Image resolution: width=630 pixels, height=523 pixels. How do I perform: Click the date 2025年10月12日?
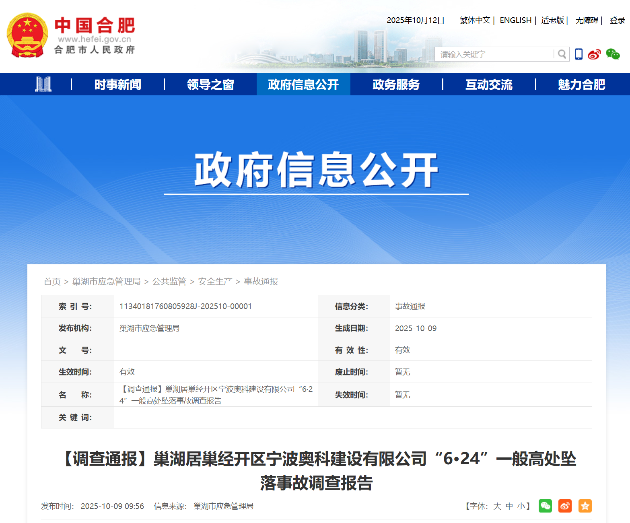pos(416,20)
